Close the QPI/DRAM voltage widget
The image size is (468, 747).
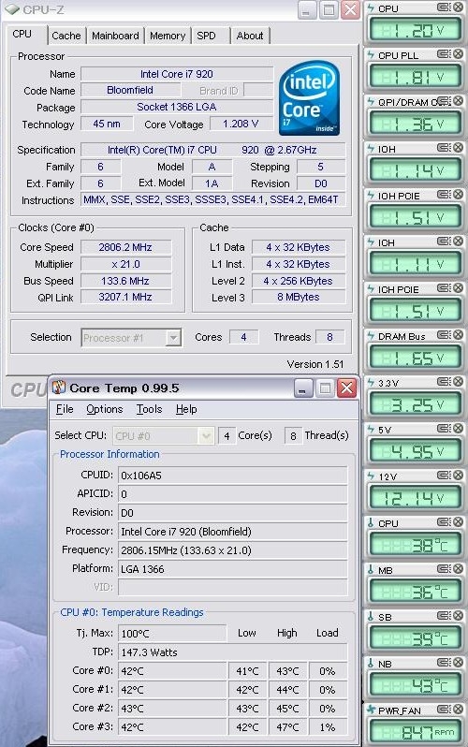459,100
